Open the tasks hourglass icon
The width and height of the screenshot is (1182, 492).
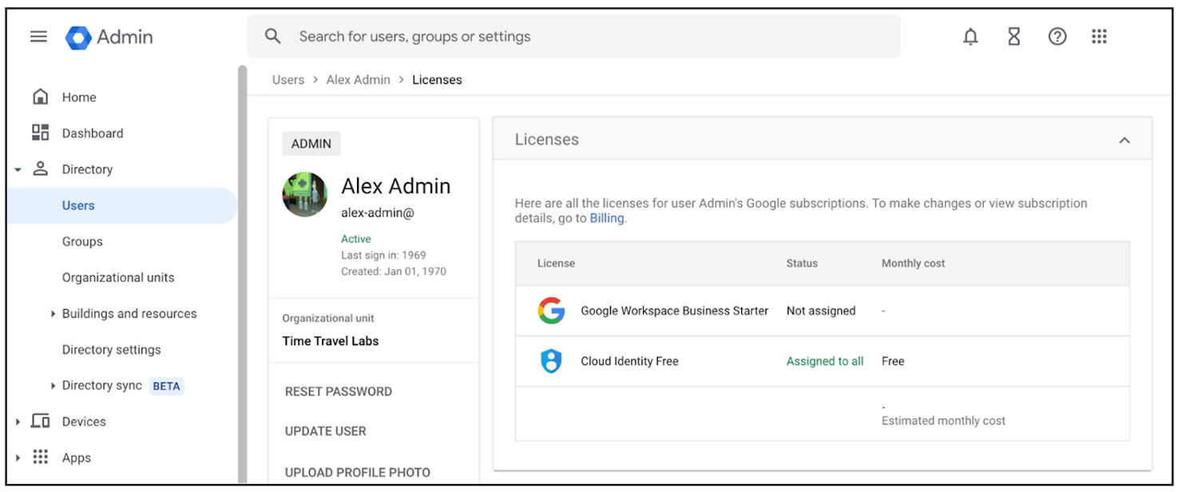point(1014,37)
